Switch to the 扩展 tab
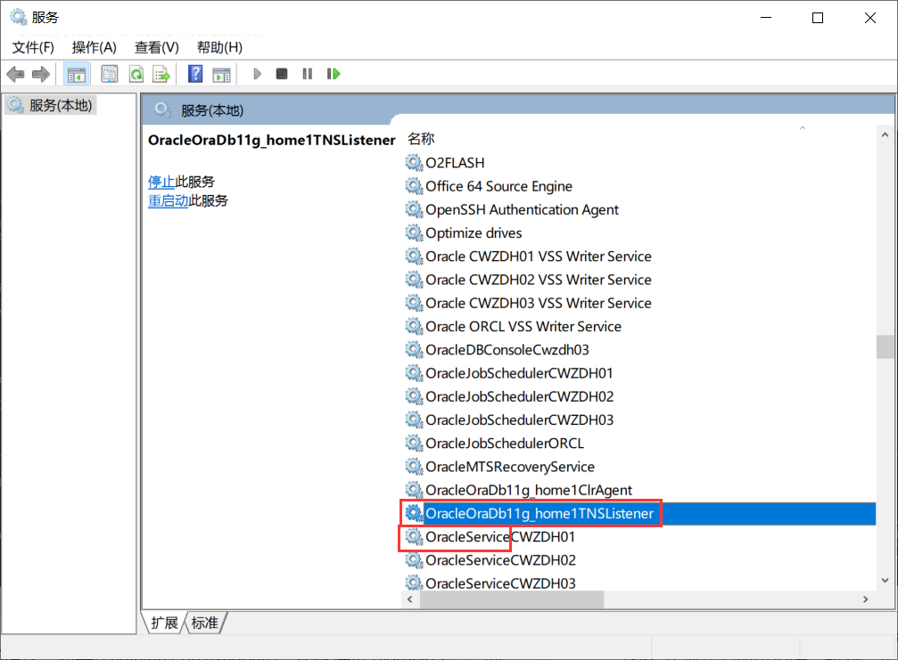The image size is (898, 660). pos(163,623)
